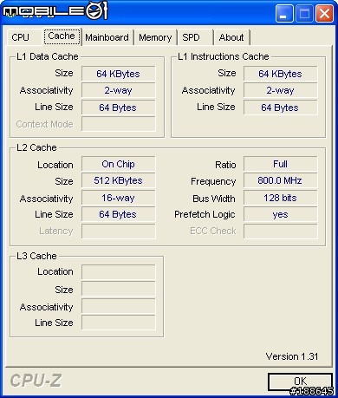338x398 pixels.
Task: Open the Mainboard tab
Action: point(107,37)
